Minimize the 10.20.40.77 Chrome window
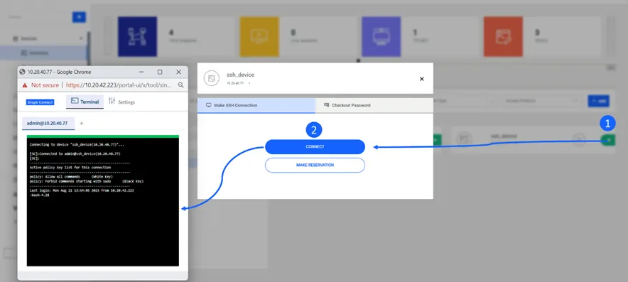This screenshot has height=282, width=628. click(x=141, y=72)
